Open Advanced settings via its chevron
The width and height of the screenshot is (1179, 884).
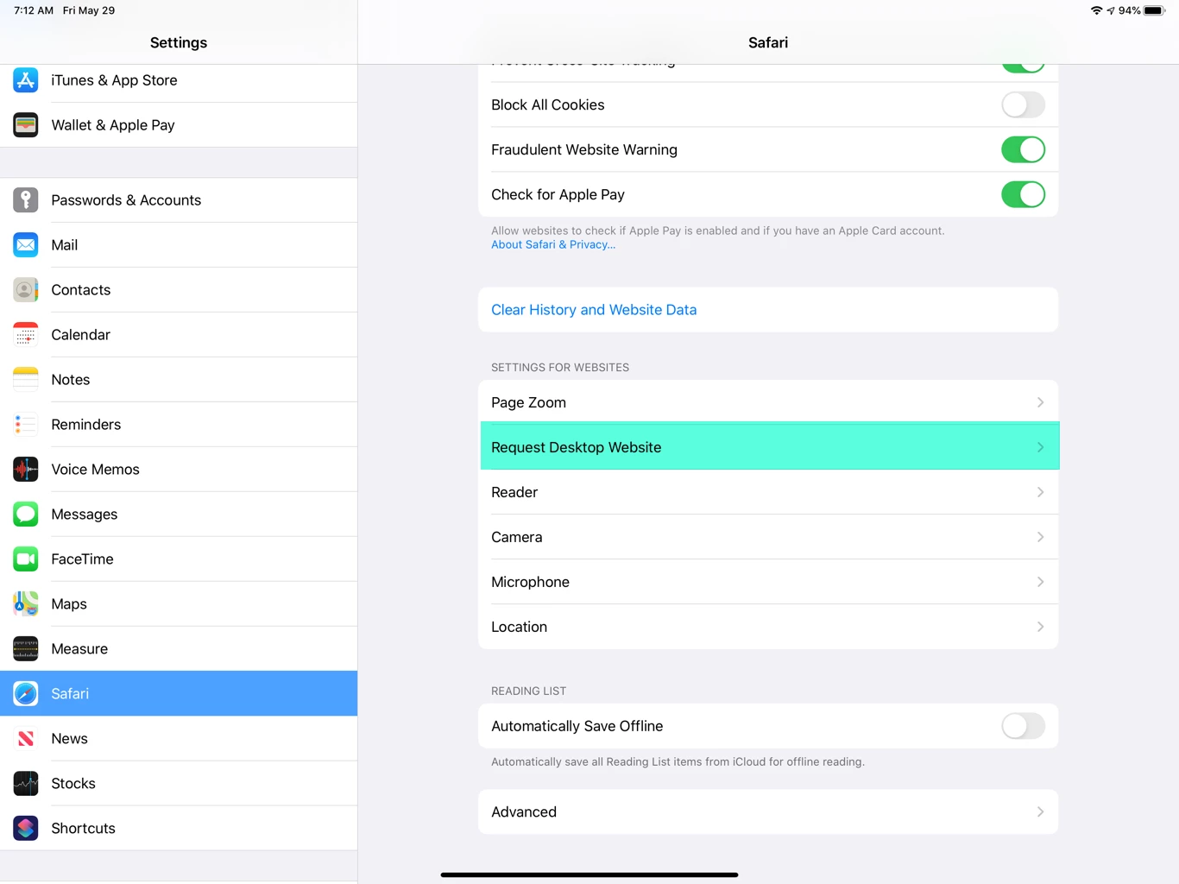[x=1040, y=812]
